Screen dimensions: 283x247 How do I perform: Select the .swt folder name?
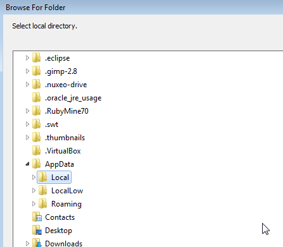tap(51, 124)
